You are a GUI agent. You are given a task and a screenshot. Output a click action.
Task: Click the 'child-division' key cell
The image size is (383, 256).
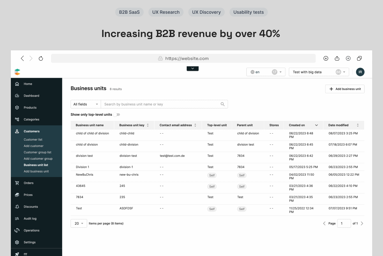pyautogui.click(x=129, y=144)
